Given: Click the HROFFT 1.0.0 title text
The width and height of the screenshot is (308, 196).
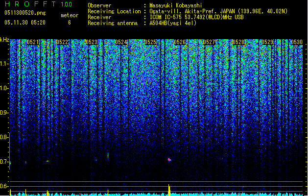Looking at the screenshot, I should click(39, 4).
